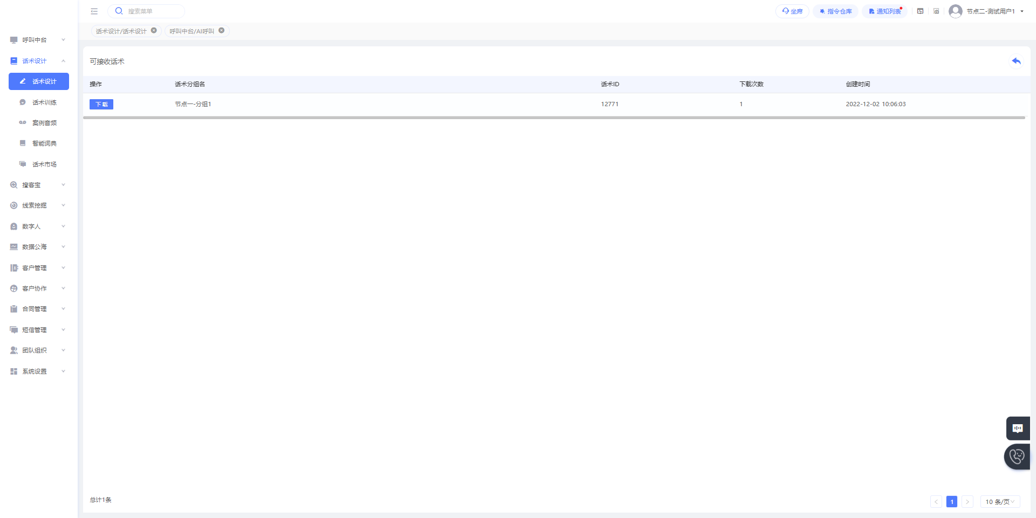Image resolution: width=1036 pixels, height=518 pixels.
Task: Click the 搜客宝 search icon in the sidebar
Action: [x=14, y=185]
